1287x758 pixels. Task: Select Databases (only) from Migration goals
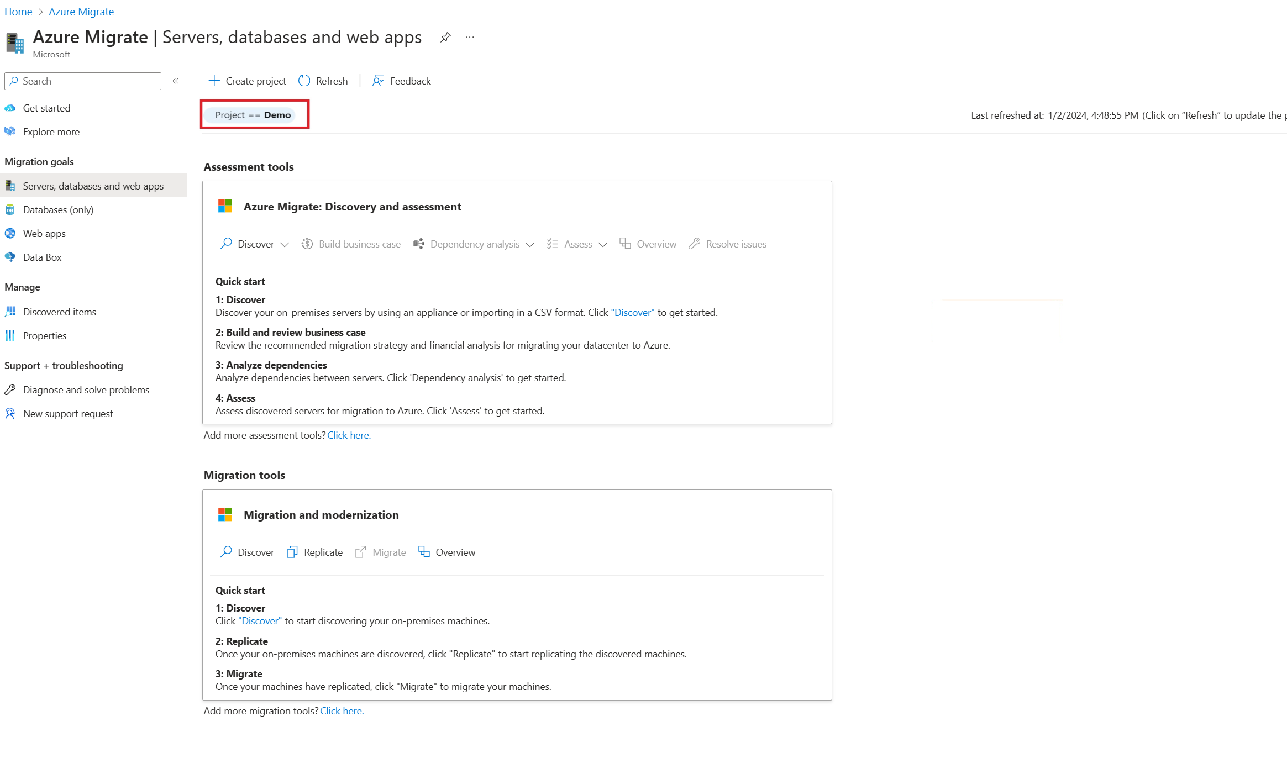[57, 209]
